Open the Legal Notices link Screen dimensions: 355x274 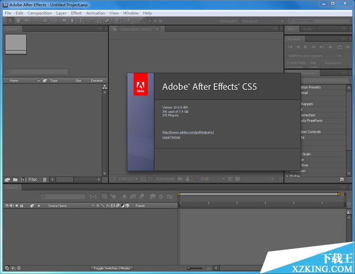(x=171, y=137)
